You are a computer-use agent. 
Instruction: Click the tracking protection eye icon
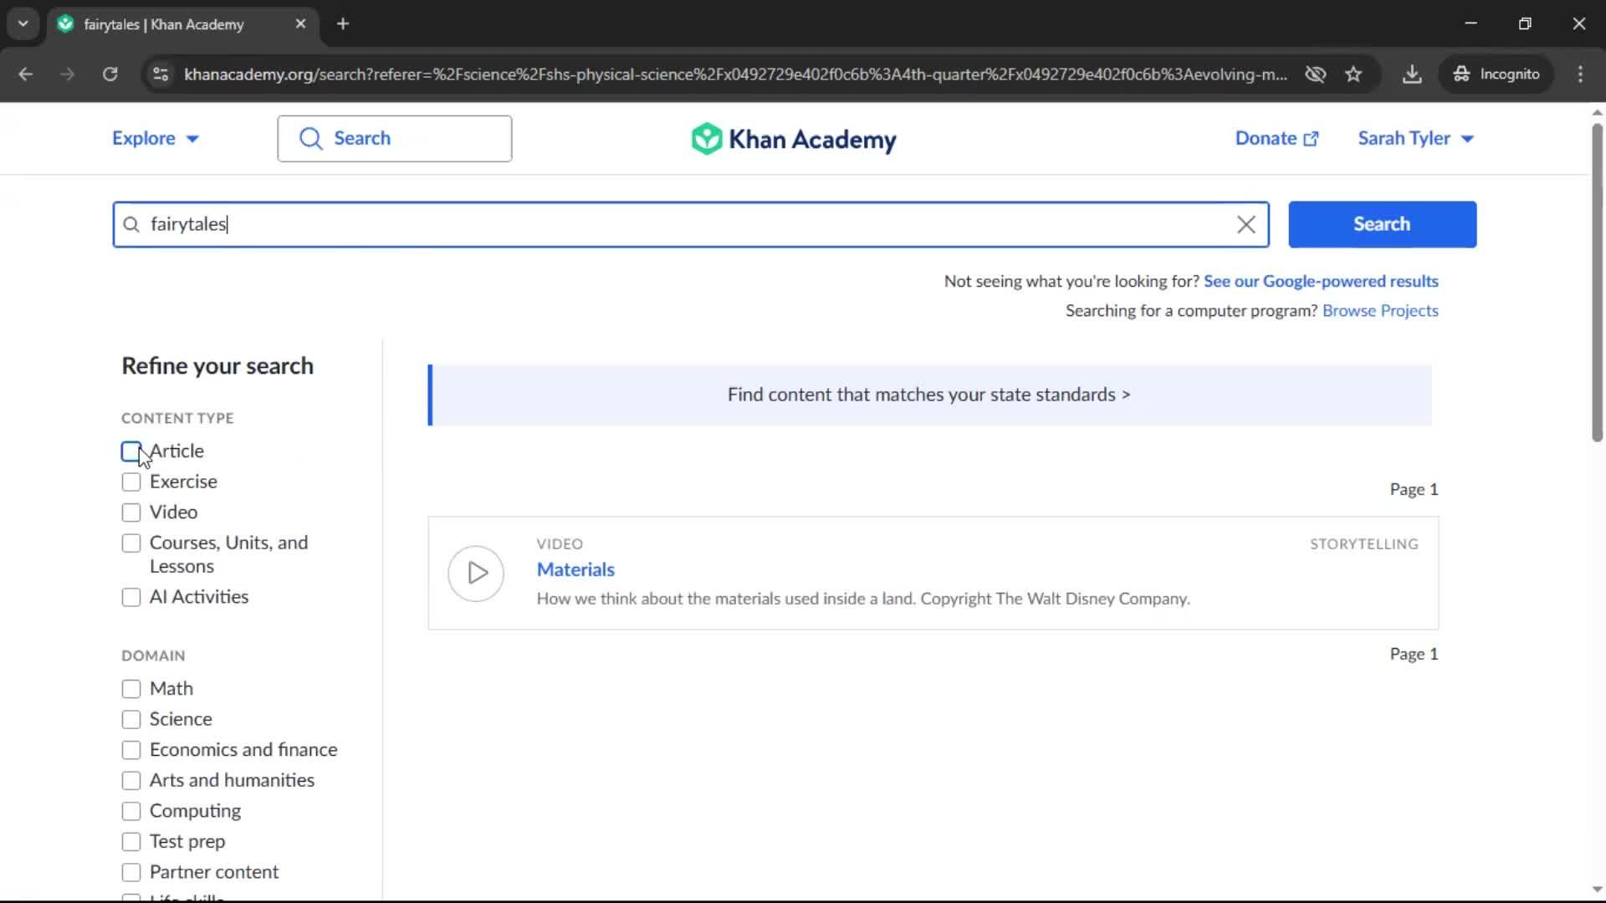pos(1315,74)
